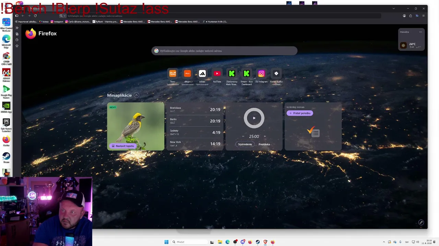Click the taskbar Hľadať search box
Image resolution: width=439 pixels, height=246 pixels.
(x=189, y=242)
